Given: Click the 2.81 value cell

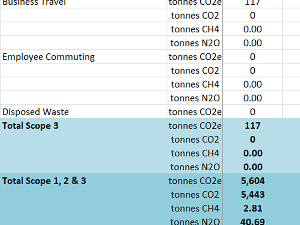Looking at the screenshot, I should (x=253, y=208).
